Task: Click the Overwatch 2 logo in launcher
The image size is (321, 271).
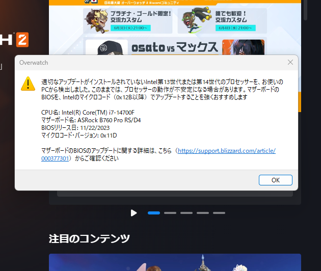Action: 14,40
